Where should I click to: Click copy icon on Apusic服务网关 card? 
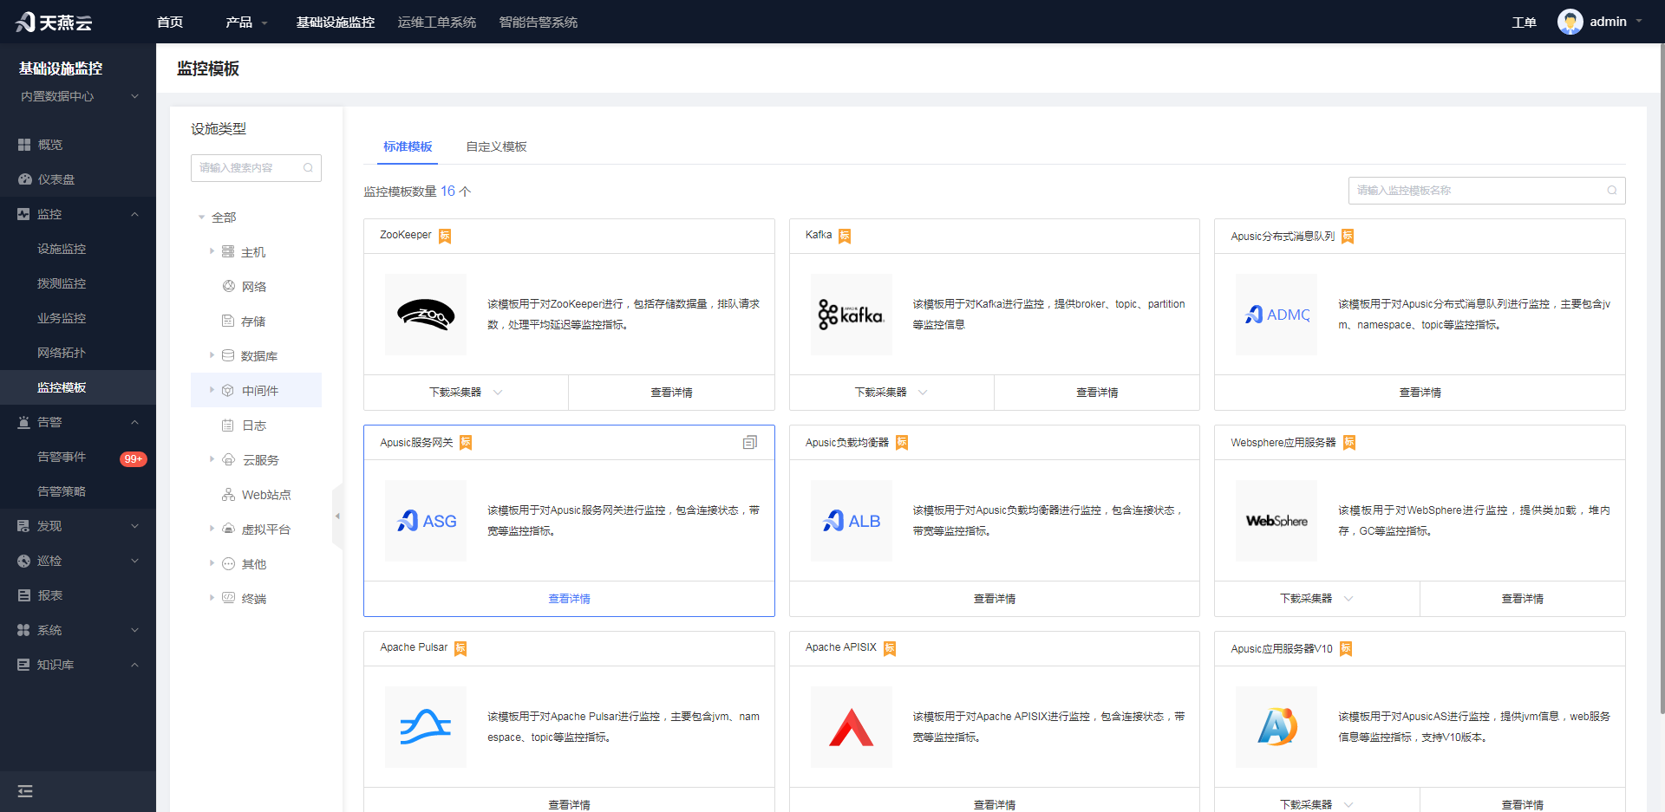(x=750, y=443)
